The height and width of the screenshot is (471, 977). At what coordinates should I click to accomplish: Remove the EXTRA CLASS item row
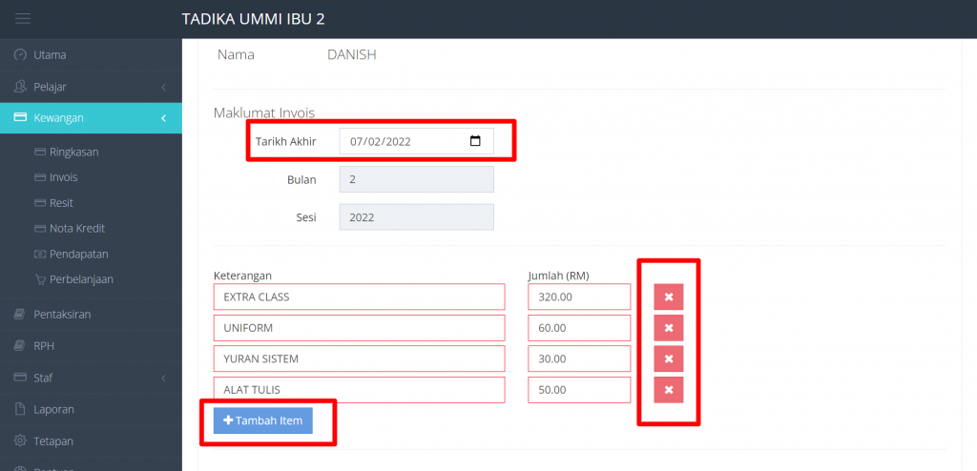[x=668, y=297]
